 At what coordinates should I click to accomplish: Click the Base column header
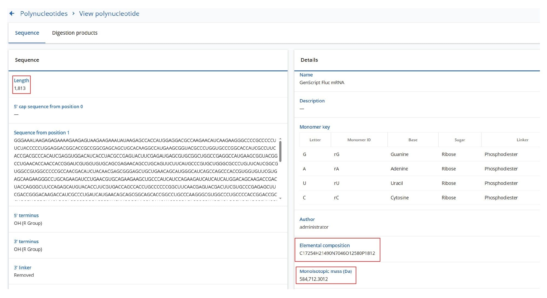tap(413, 140)
